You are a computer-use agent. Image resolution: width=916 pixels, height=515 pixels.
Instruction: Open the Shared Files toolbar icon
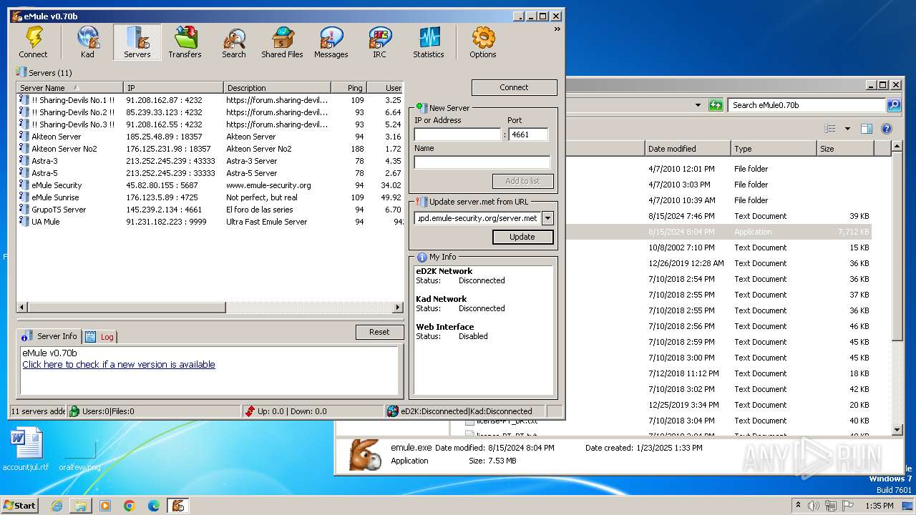pyautogui.click(x=282, y=42)
